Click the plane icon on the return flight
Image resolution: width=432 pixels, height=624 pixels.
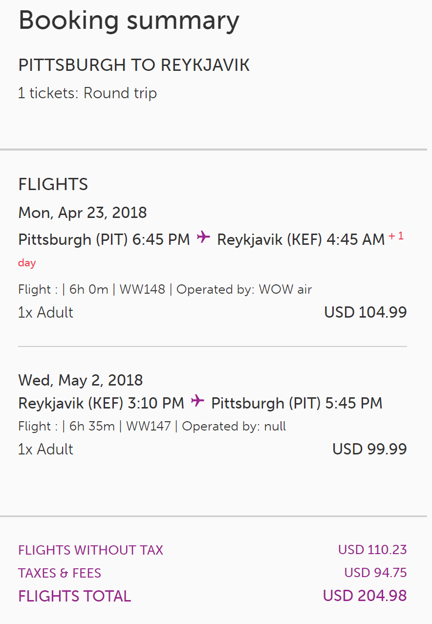[x=197, y=402]
